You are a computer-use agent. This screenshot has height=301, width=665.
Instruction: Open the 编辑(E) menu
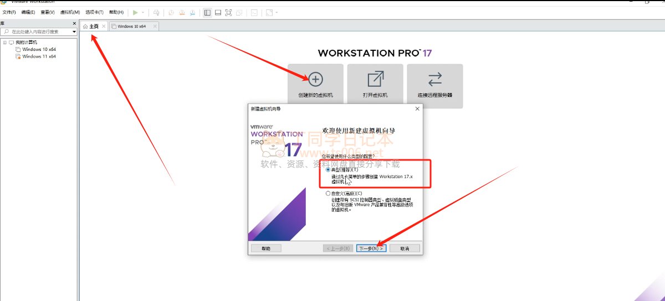[x=28, y=12]
